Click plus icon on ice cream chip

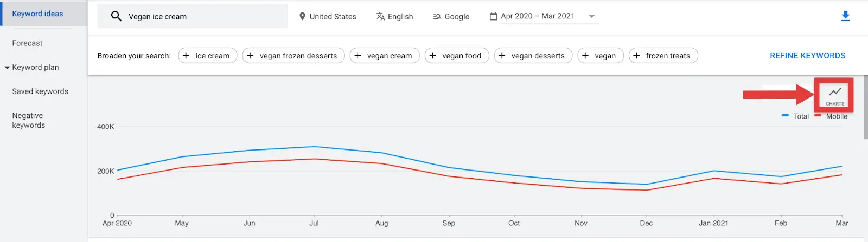click(186, 56)
